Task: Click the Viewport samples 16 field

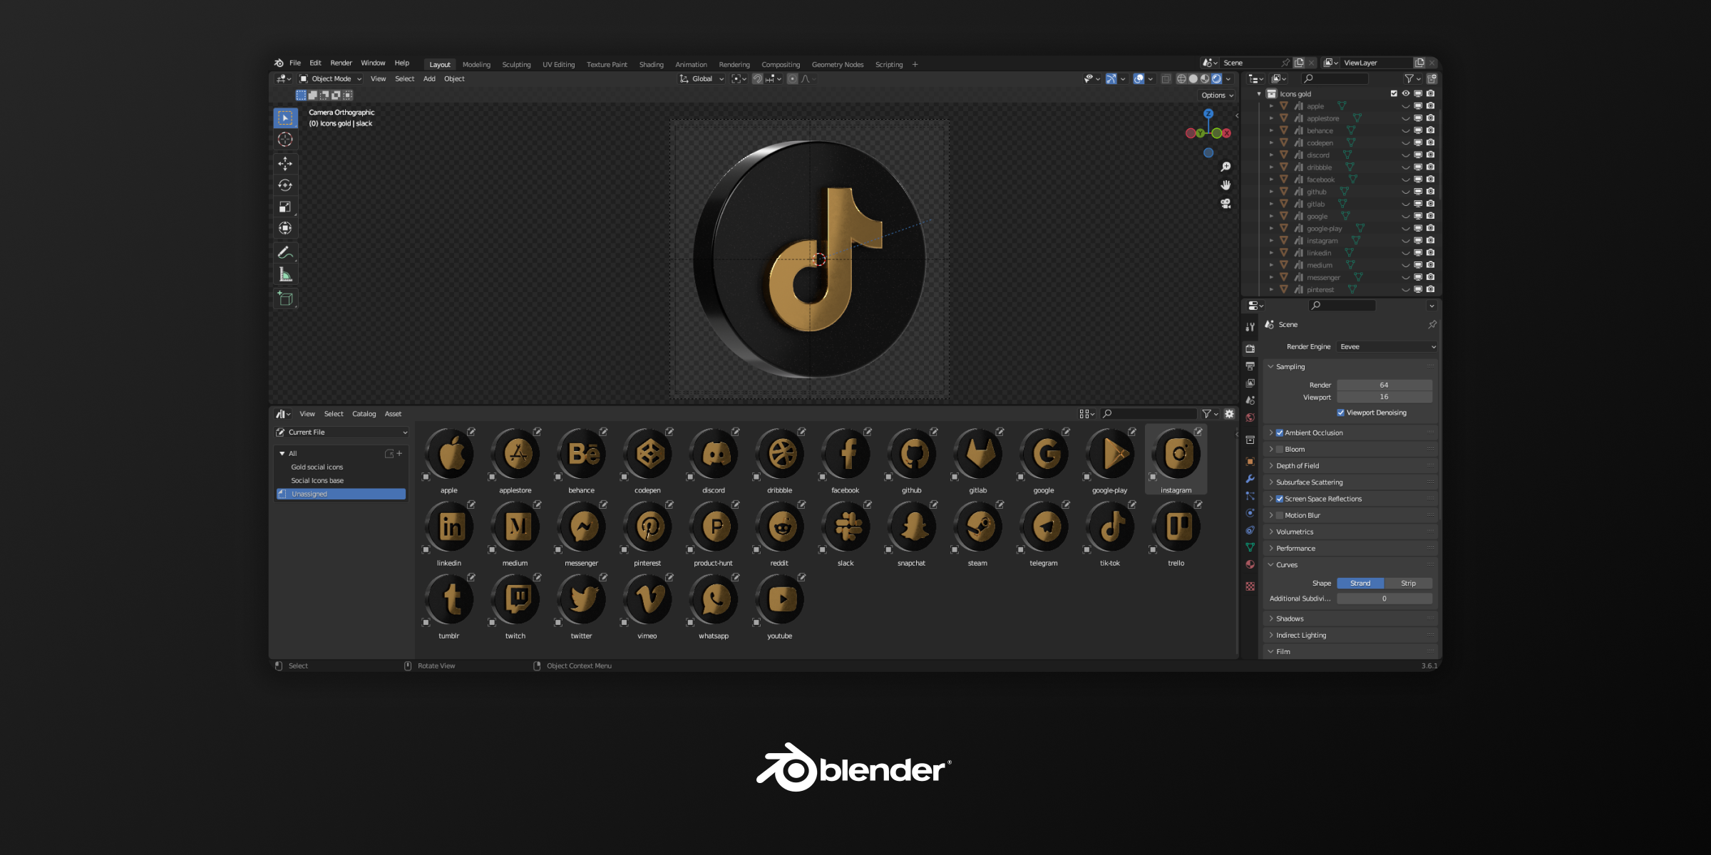Action: 1384,398
